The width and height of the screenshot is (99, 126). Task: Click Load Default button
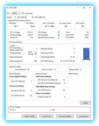[x=83, y=116]
